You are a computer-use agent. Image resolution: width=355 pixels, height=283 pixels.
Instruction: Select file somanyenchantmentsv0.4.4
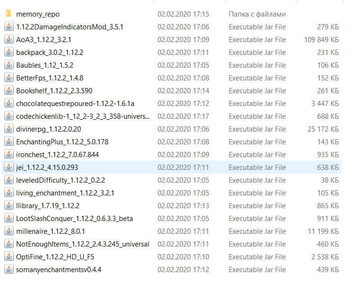(59, 270)
